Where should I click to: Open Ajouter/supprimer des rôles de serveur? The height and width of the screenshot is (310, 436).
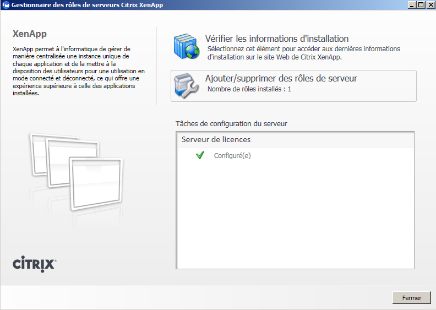[293, 86]
